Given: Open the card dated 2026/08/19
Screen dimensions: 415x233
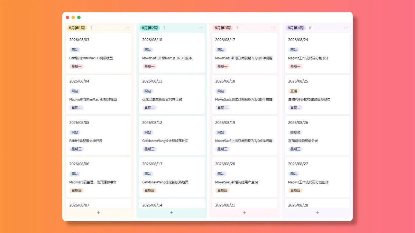Looking at the screenshot, I should pyautogui.click(x=245, y=136).
